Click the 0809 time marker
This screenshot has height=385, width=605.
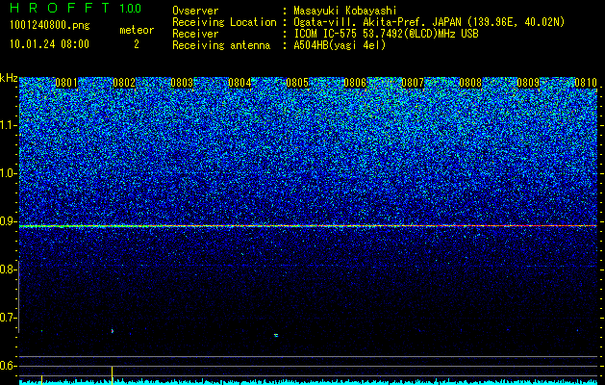528,83
